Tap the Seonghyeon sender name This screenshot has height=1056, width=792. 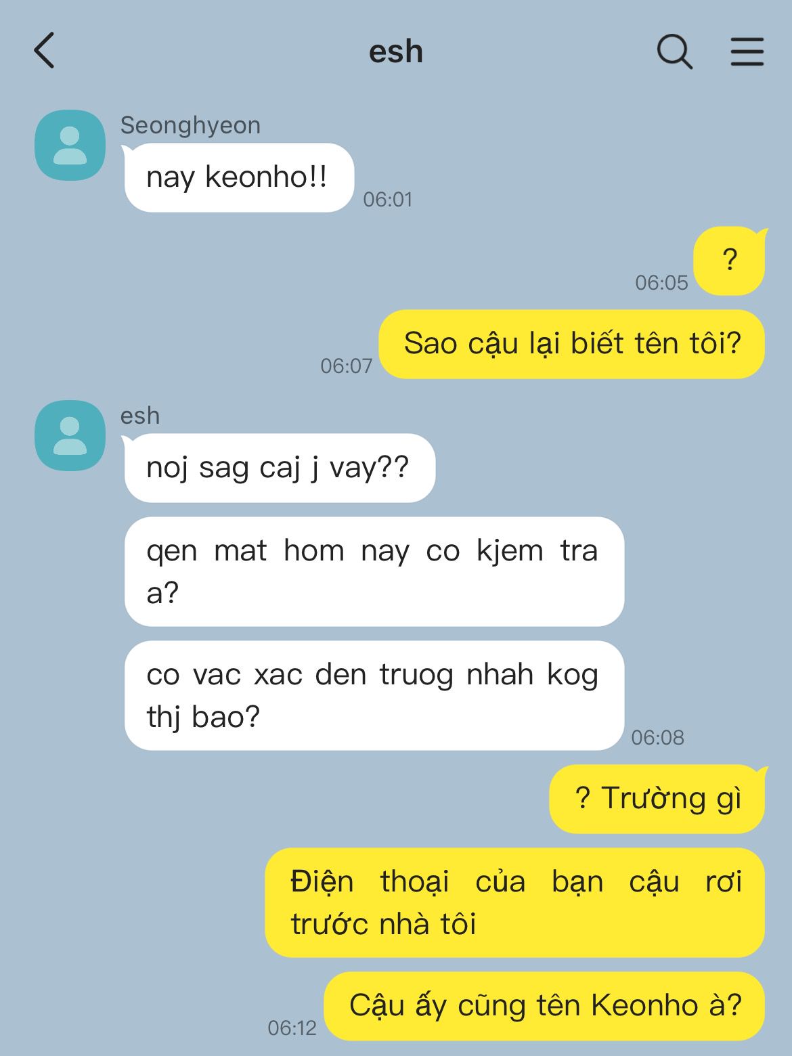pyautogui.click(x=190, y=125)
